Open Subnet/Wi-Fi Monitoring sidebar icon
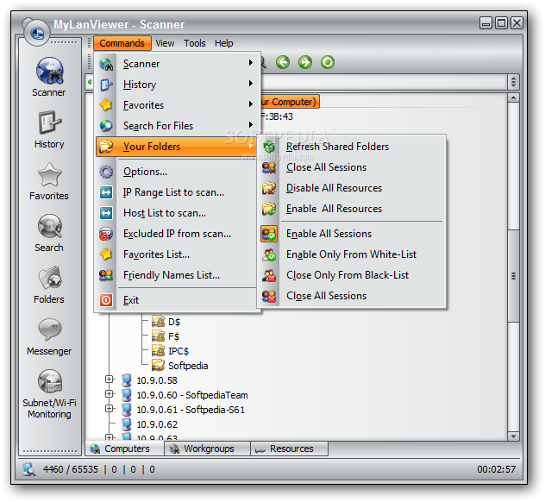The width and height of the screenshot is (545, 502). (49, 381)
